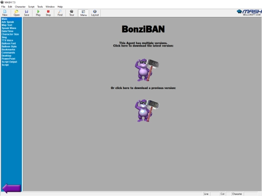Click 'Or click here to download a previous version' text

pyautogui.click(x=143, y=88)
